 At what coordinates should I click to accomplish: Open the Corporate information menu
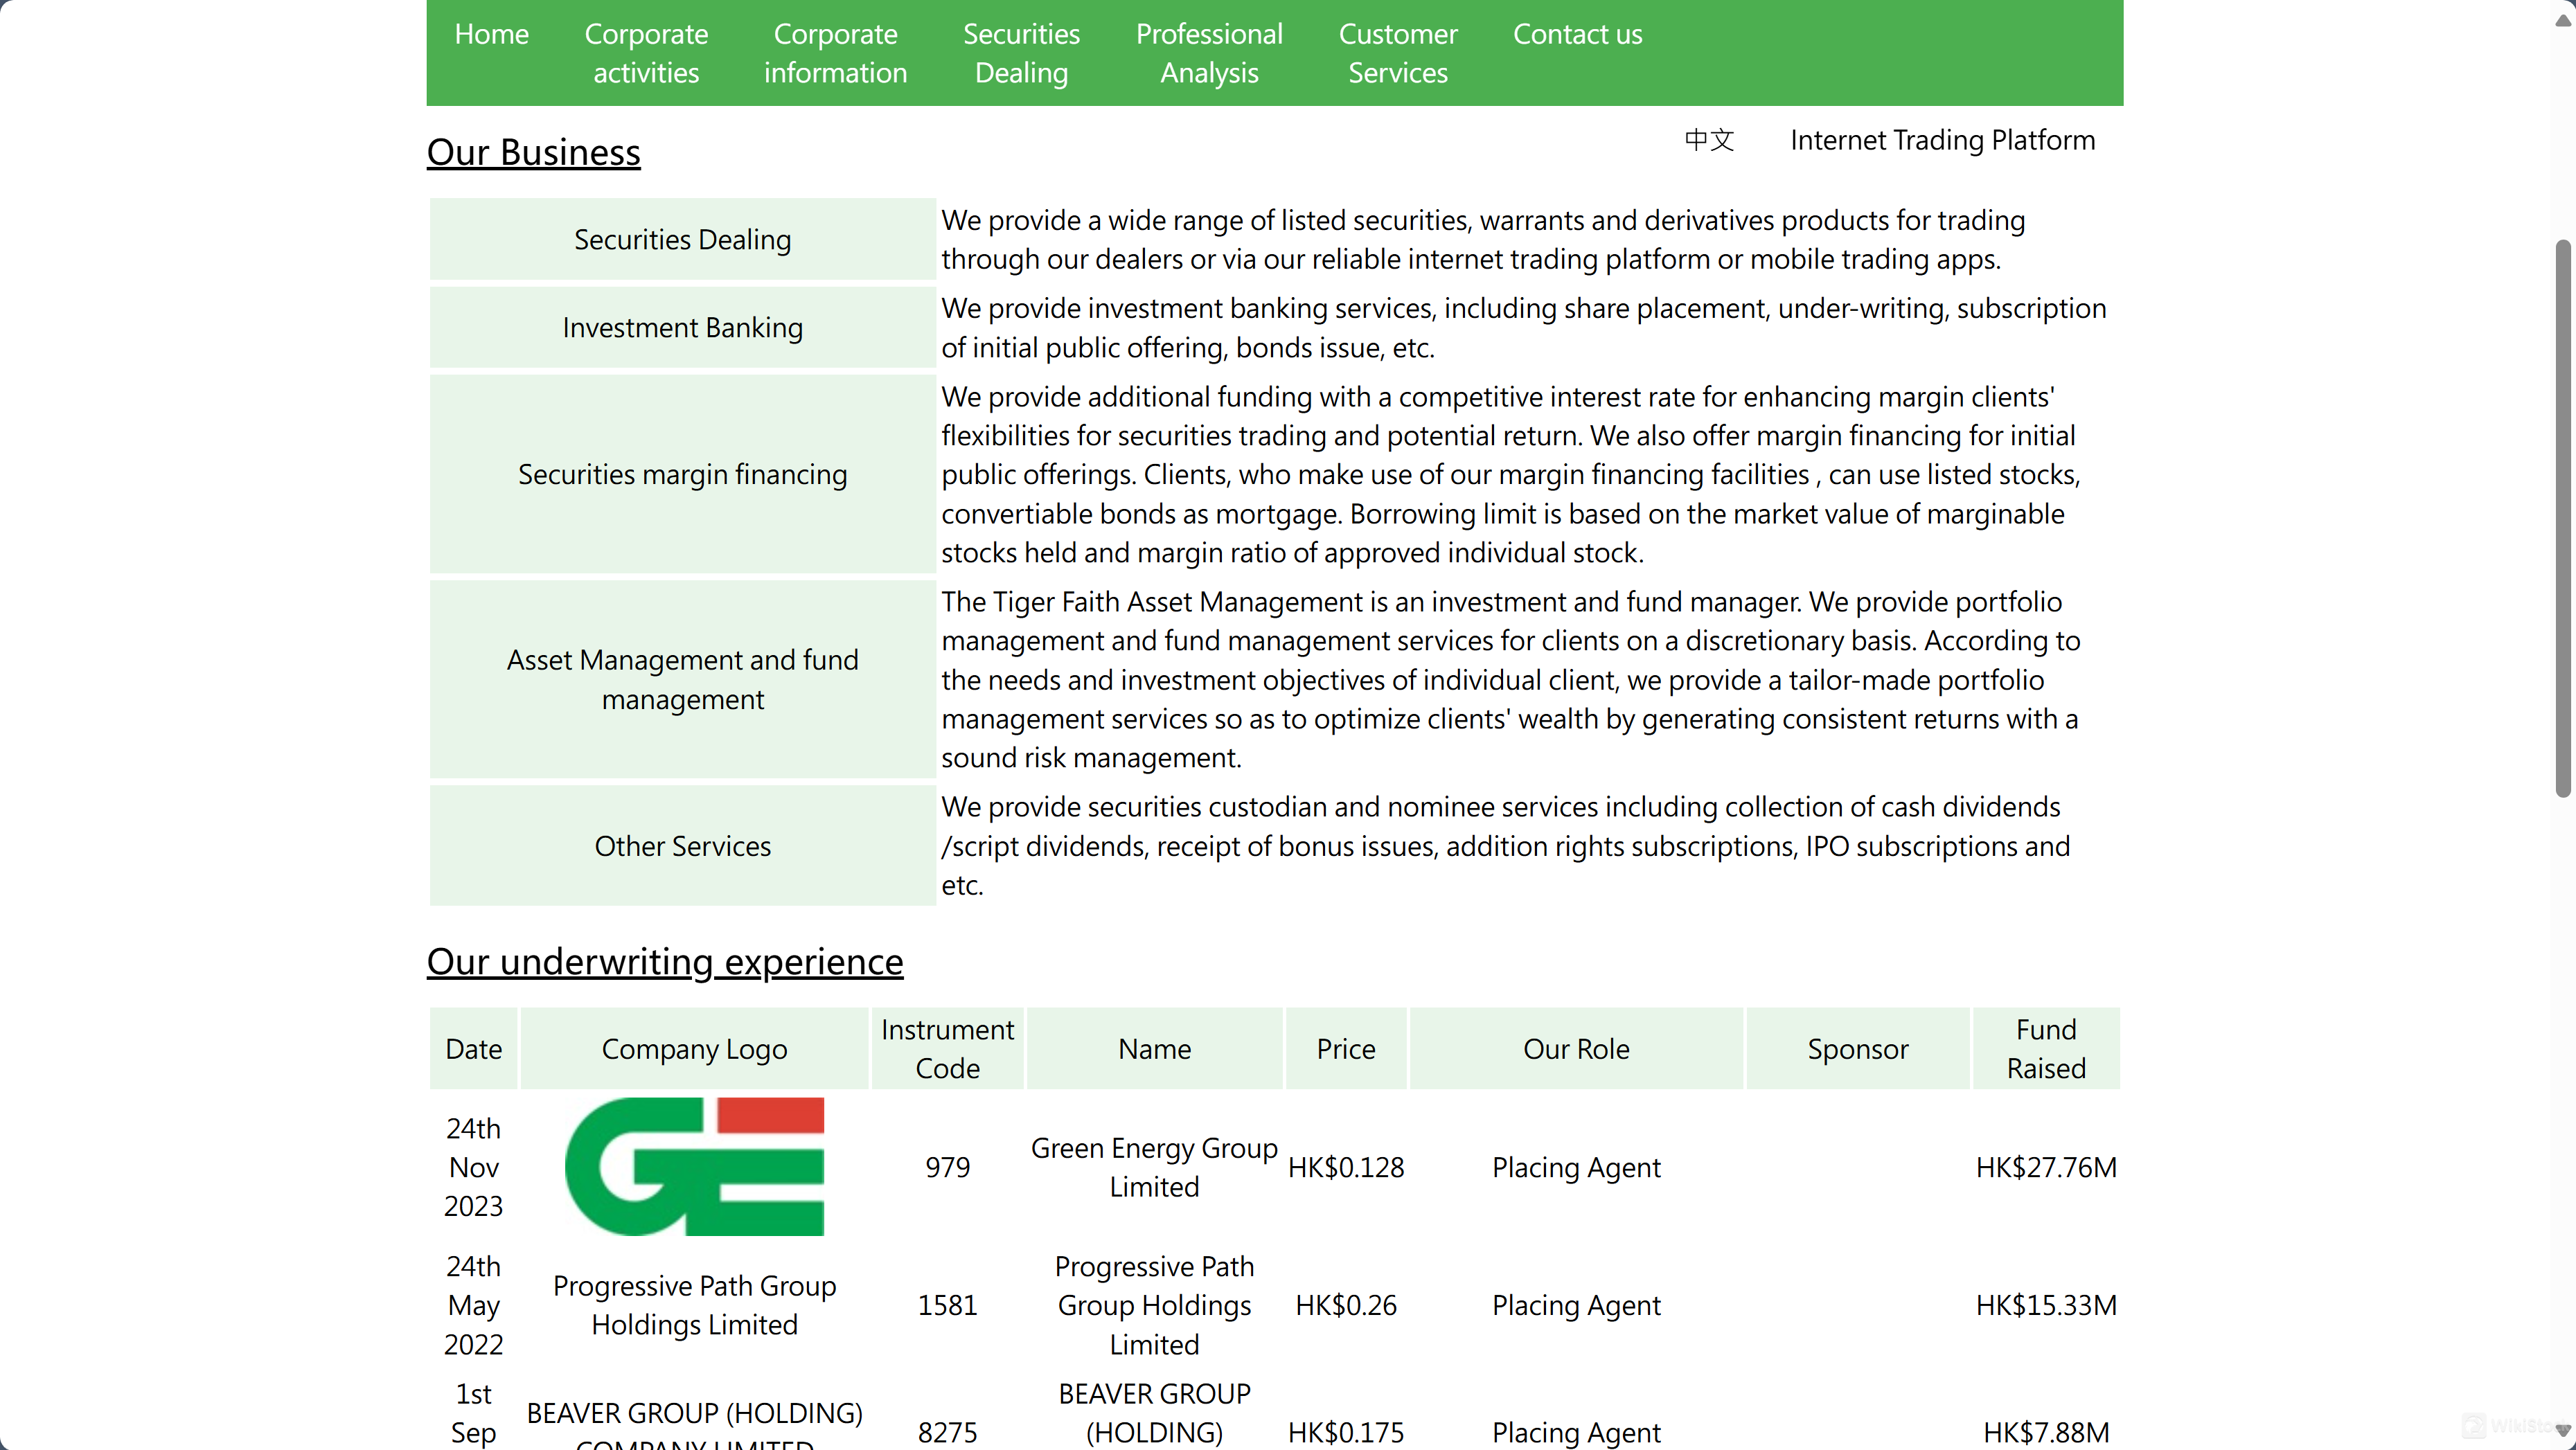coord(835,52)
